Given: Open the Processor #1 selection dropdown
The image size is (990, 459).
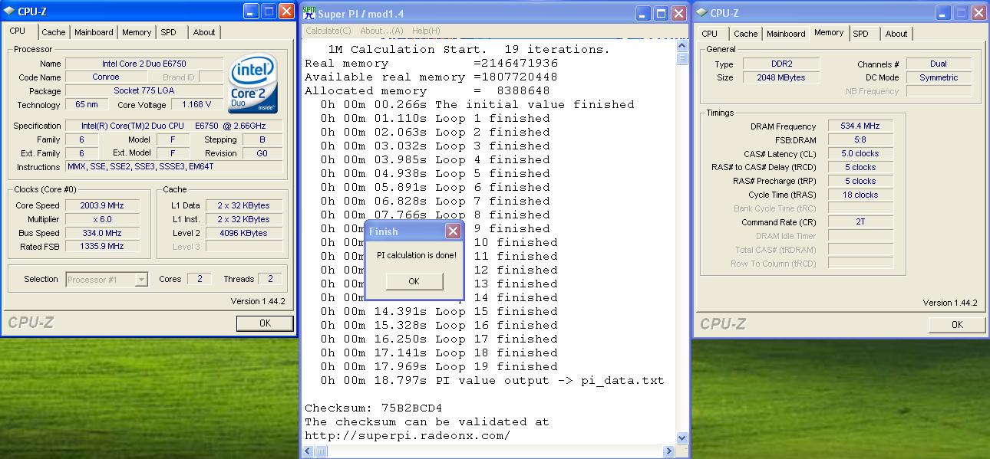Looking at the screenshot, I should (140, 280).
